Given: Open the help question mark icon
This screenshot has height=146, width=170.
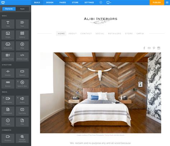Looking at the screenshot, I should [x=101, y=3].
